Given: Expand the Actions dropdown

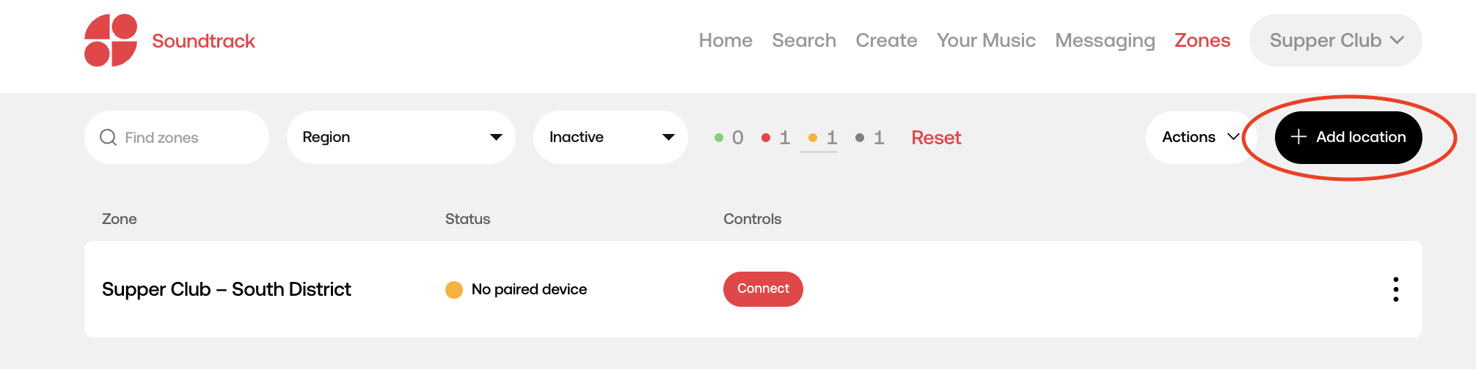Looking at the screenshot, I should 1200,138.
